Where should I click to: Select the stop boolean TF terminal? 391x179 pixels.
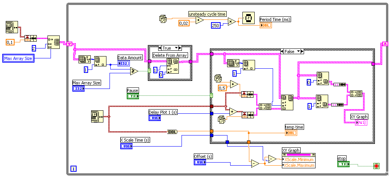[344, 164]
